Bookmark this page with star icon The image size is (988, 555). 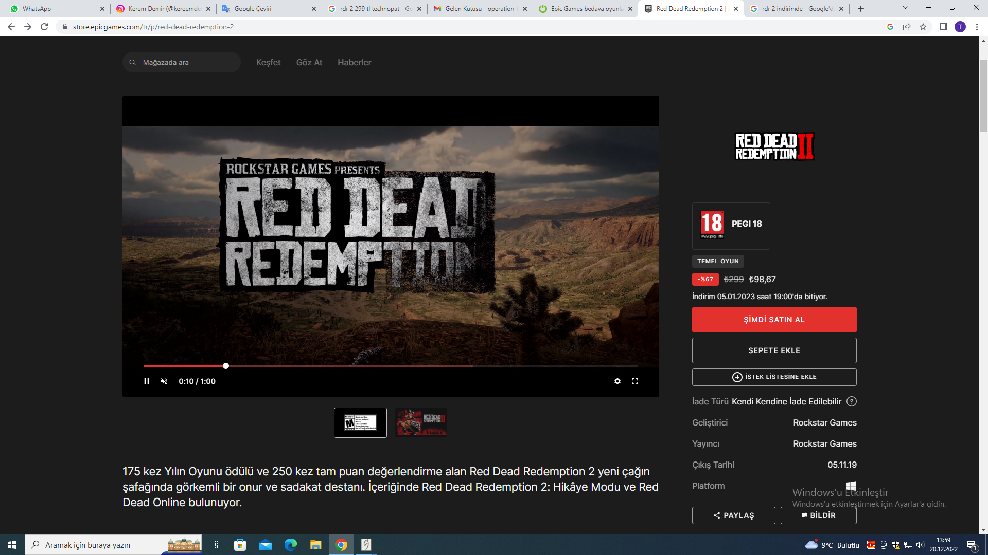pyautogui.click(x=923, y=27)
